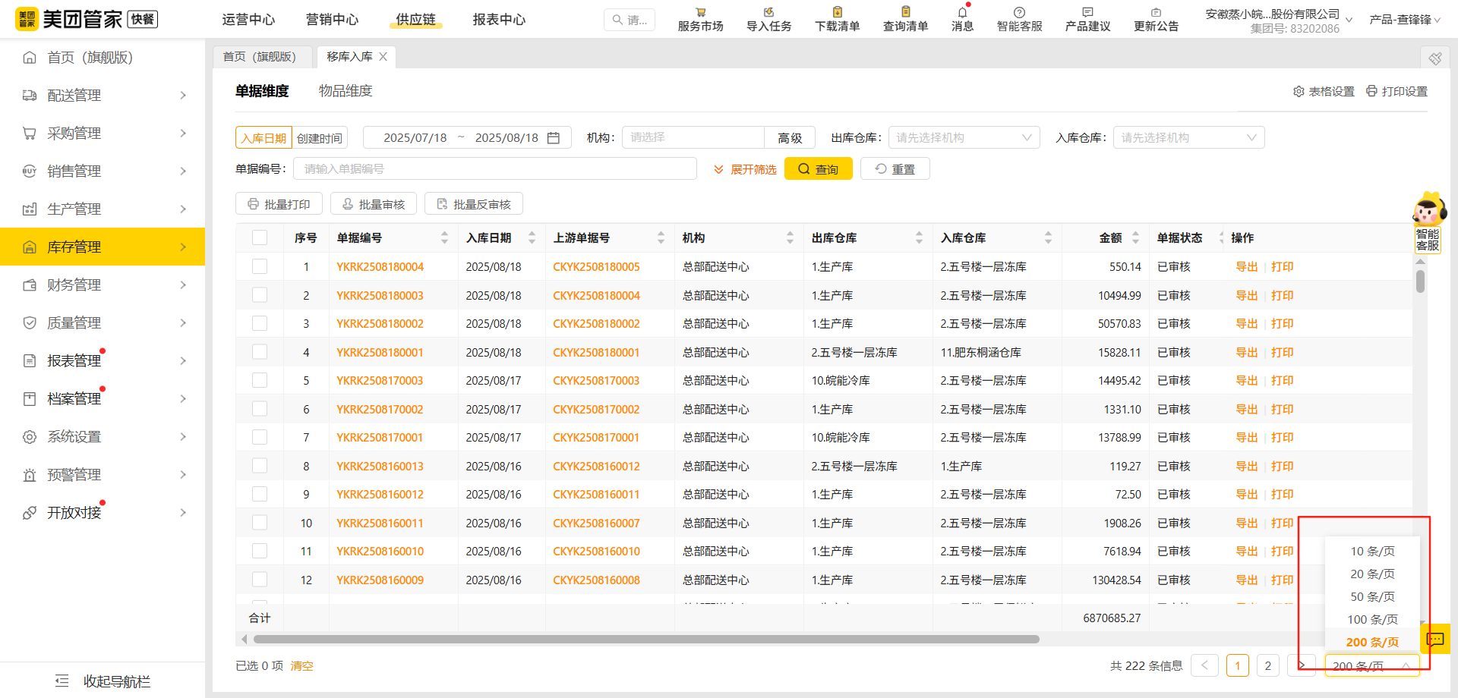This screenshot has width=1458, height=698.
Task: Toggle the select-all checkbox in table header
Action: (x=260, y=237)
